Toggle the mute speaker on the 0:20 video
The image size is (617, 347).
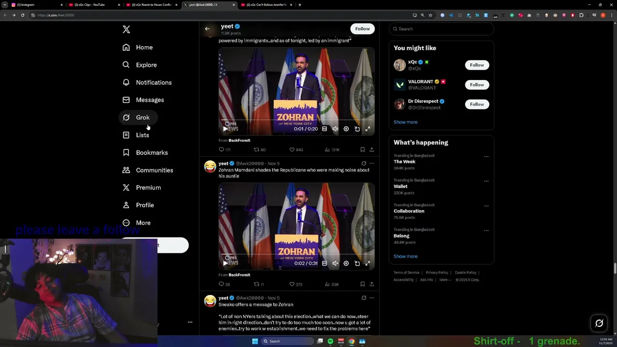(x=335, y=129)
